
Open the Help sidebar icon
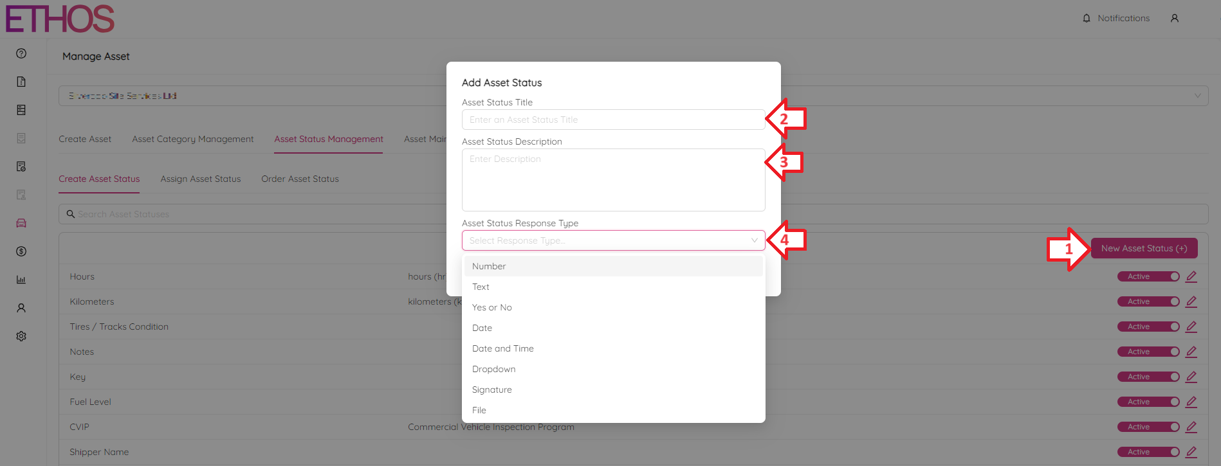pyautogui.click(x=21, y=54)
